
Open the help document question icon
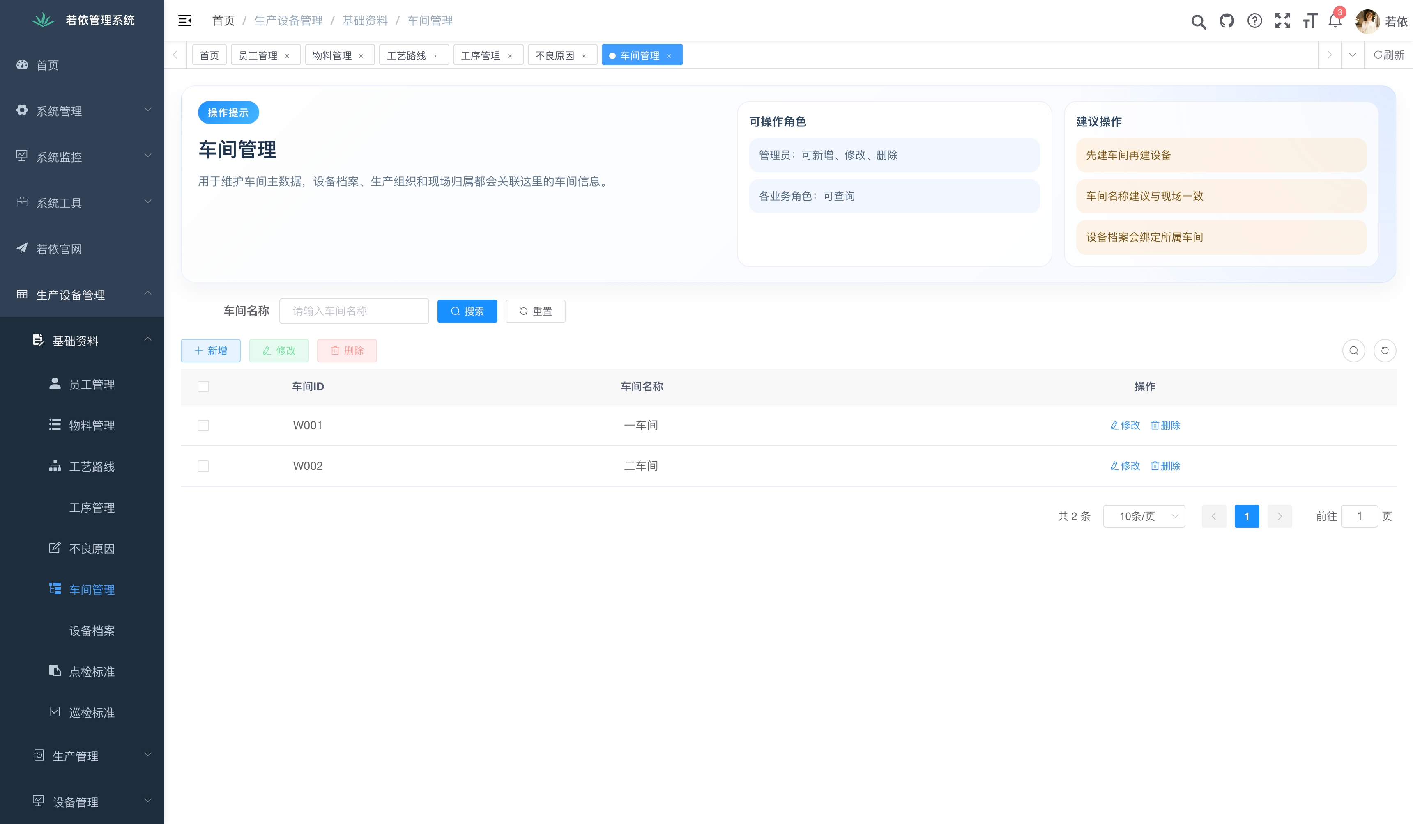1254,21
